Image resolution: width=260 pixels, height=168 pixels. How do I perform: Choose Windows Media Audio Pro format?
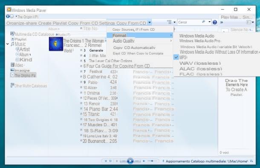coord(199,41)
